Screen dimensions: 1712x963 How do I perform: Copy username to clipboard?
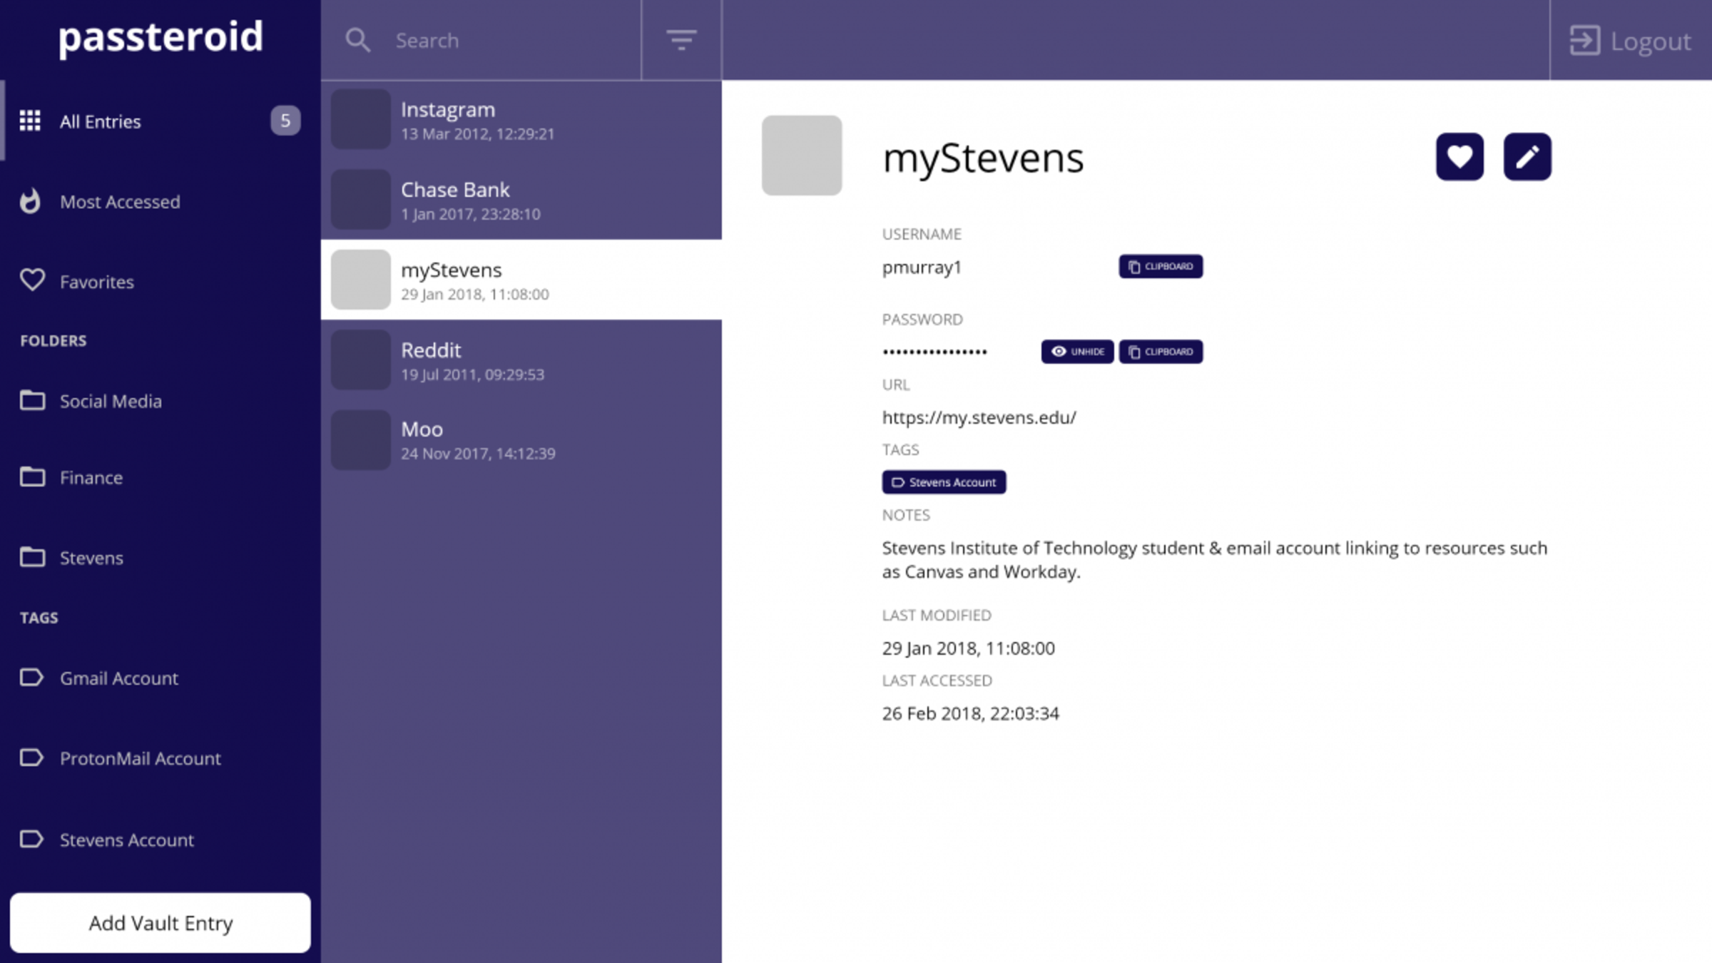coord(1161,267)
